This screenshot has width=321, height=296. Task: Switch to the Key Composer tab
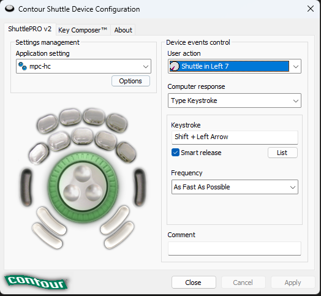(83, 30)
